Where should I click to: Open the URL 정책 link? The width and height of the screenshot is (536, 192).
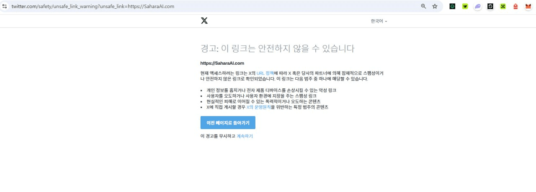[x=265, y=73]
